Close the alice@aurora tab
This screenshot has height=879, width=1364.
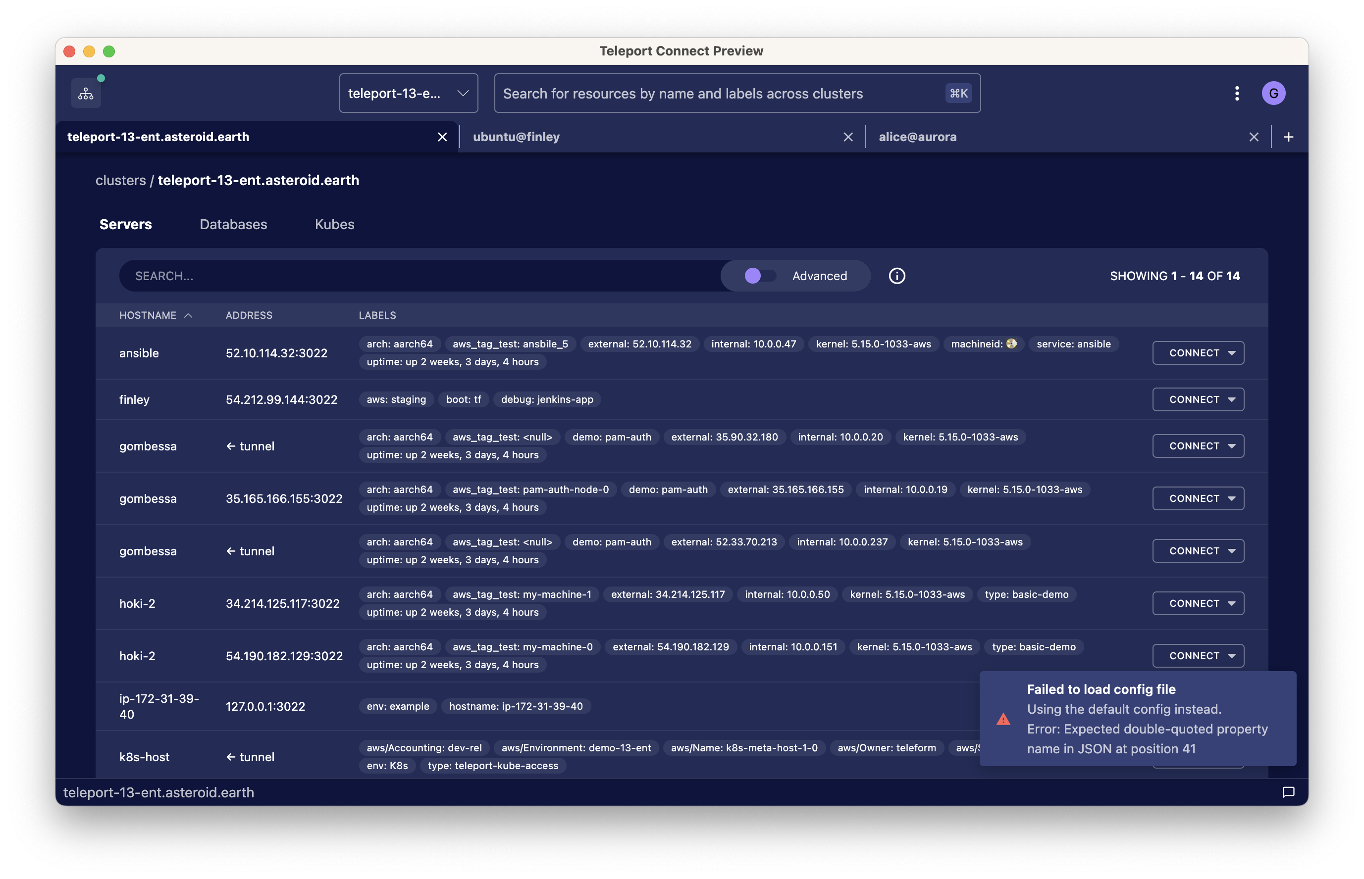pos(1254,137)
